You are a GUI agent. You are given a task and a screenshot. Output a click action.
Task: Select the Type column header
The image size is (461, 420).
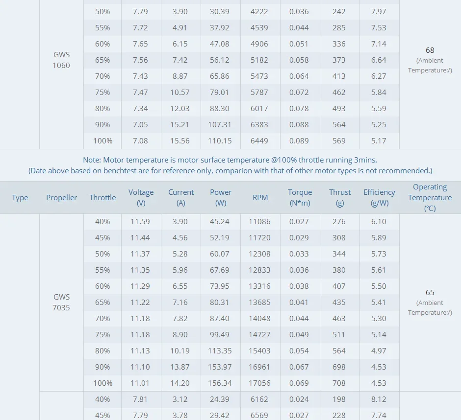20,198
